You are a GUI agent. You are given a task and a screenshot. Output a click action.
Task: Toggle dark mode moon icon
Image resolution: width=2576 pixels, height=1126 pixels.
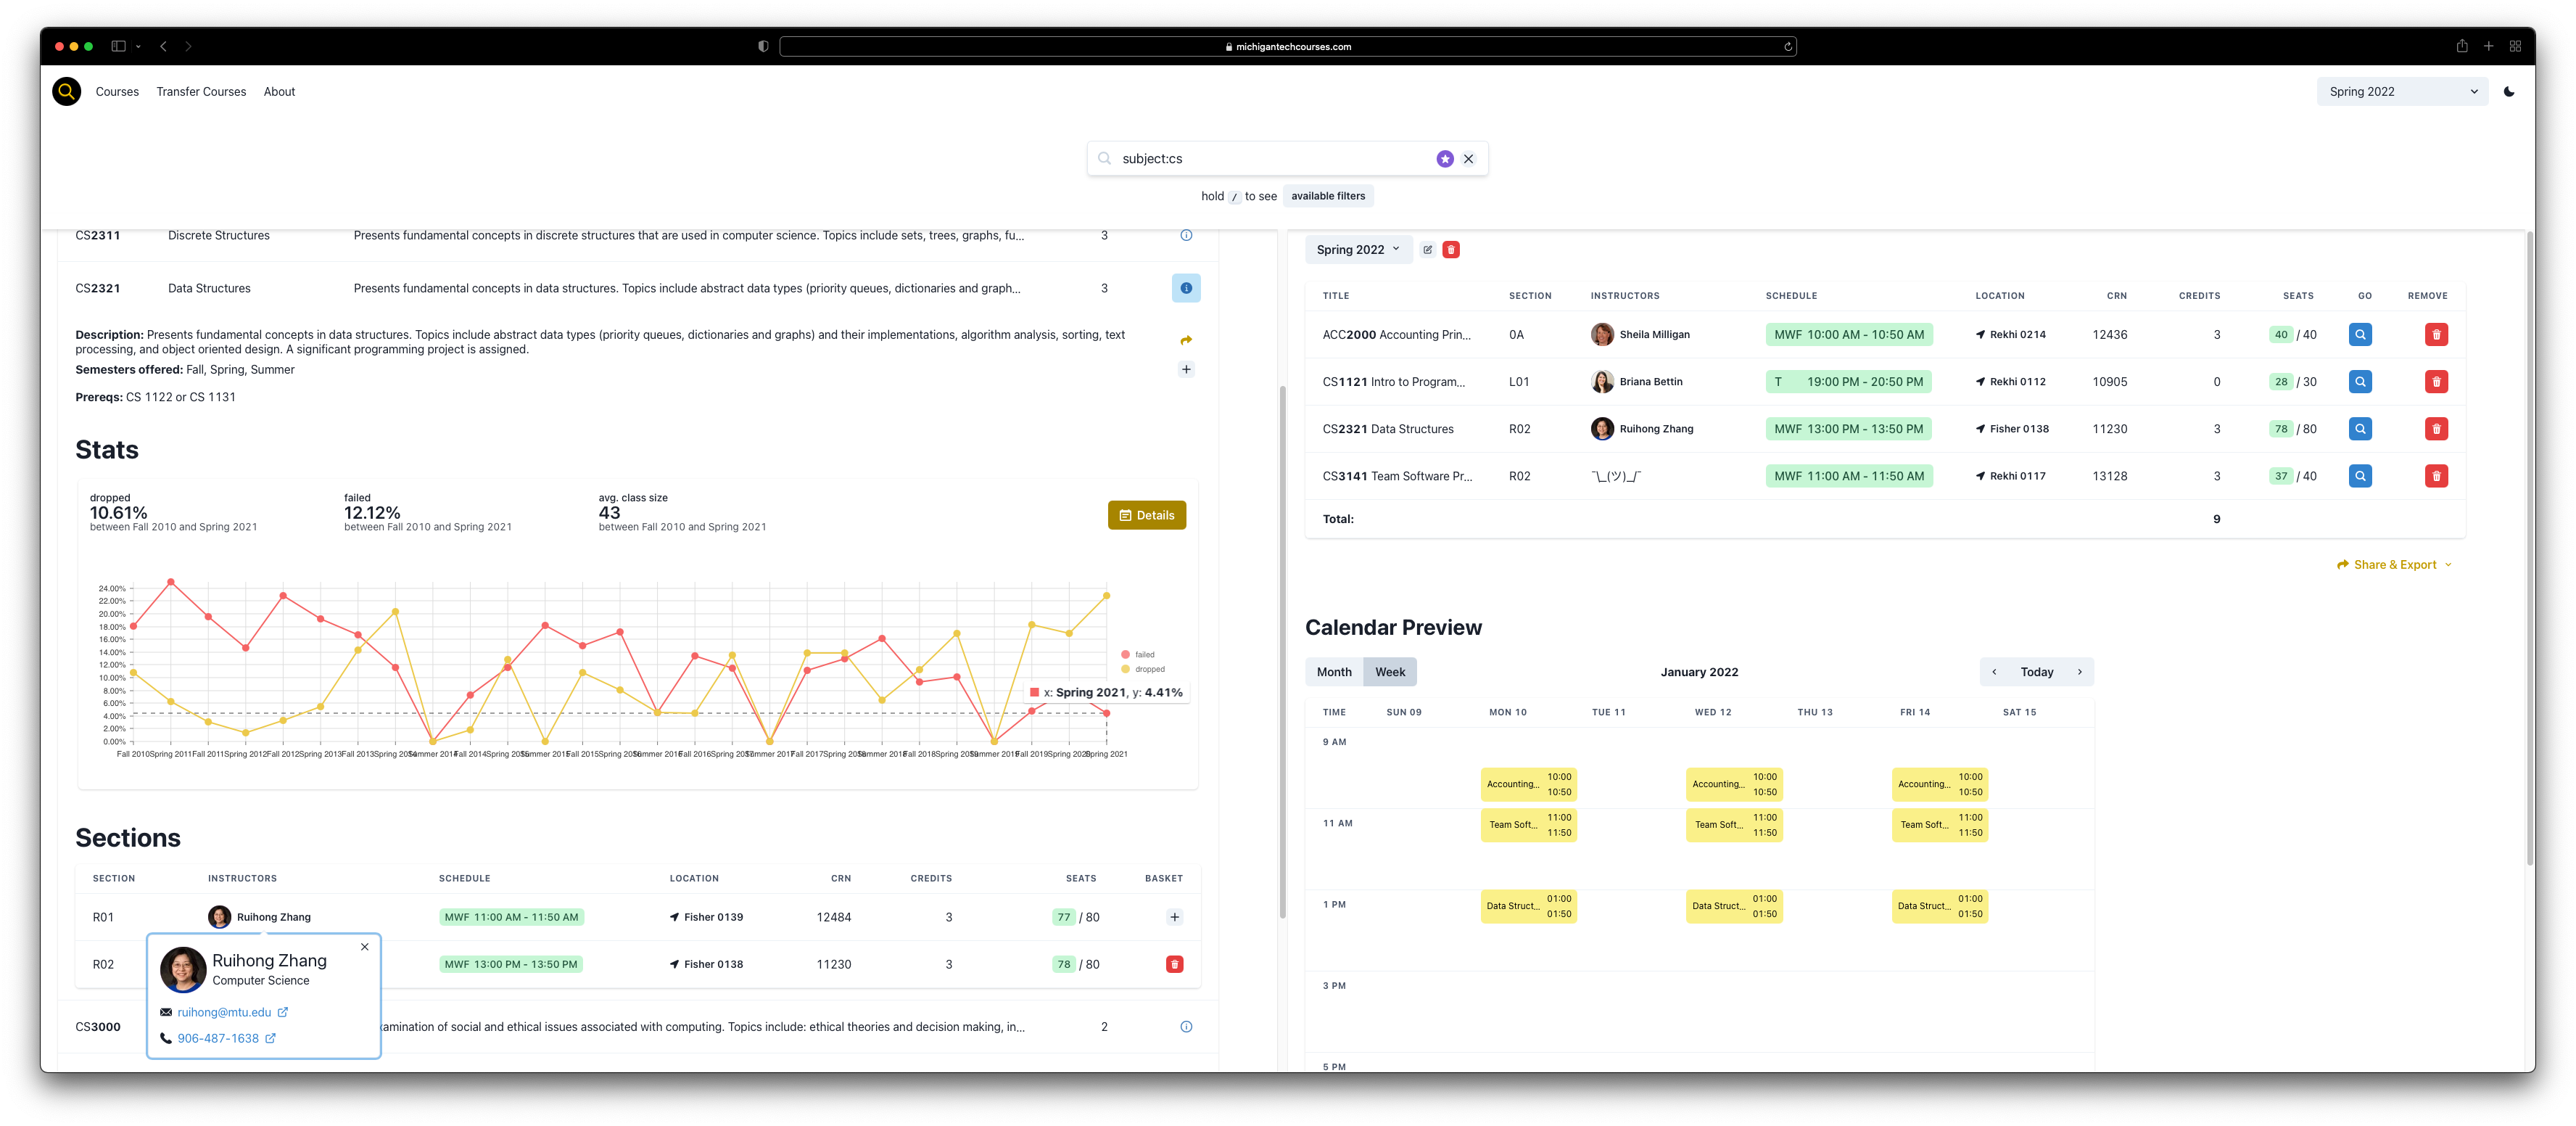2508,92
